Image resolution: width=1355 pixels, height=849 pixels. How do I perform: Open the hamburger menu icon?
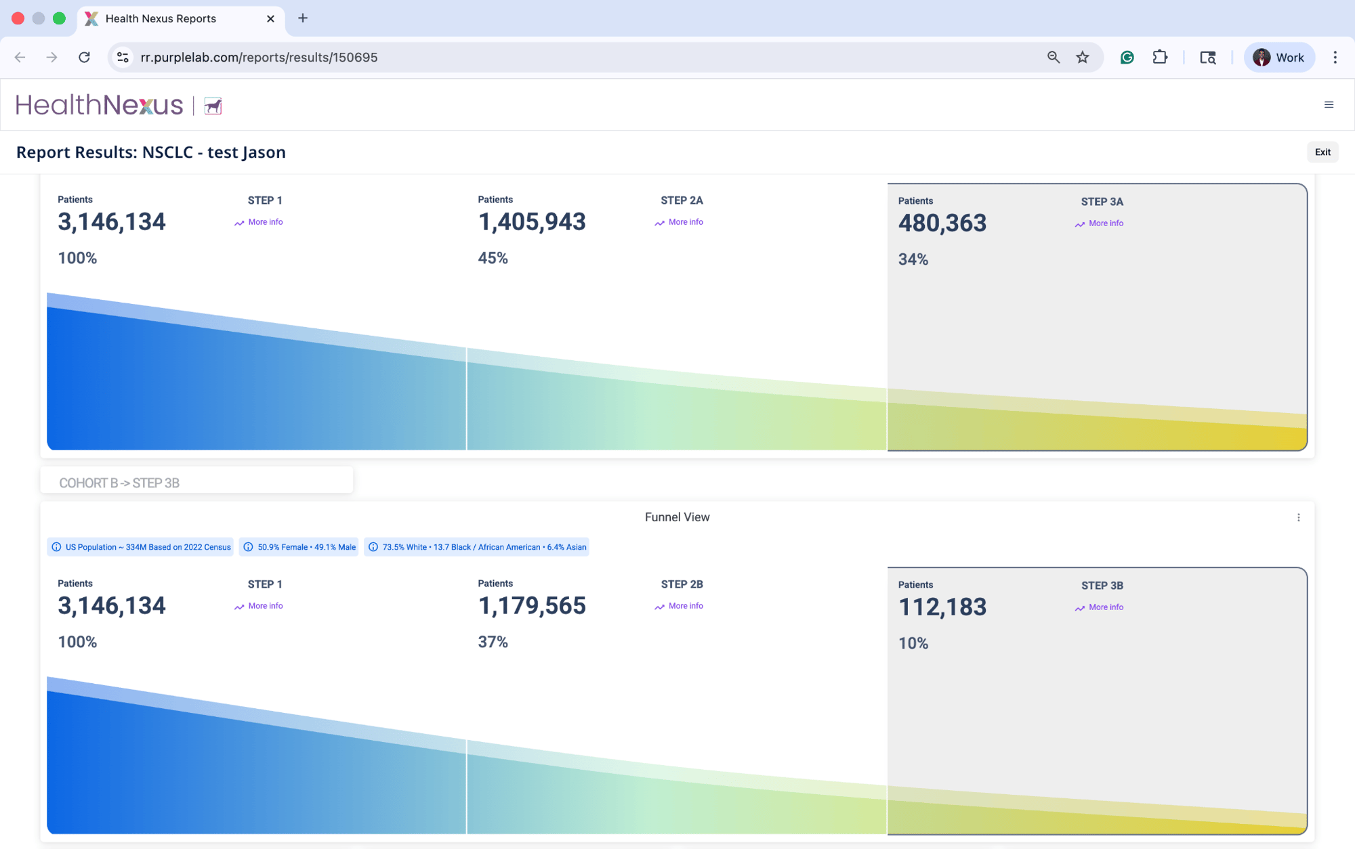(x=1329, y=105)
